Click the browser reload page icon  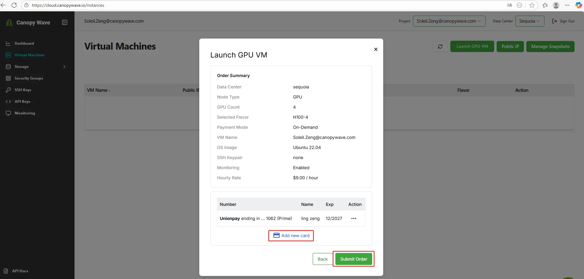[x=14, y=5]
